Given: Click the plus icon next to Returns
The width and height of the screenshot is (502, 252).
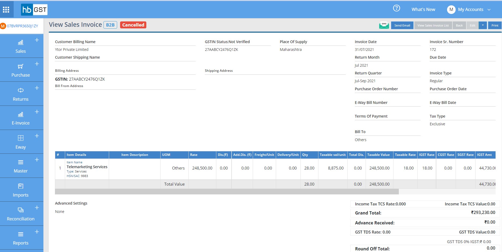Looking at the screenshot, I should pos(37,88).
